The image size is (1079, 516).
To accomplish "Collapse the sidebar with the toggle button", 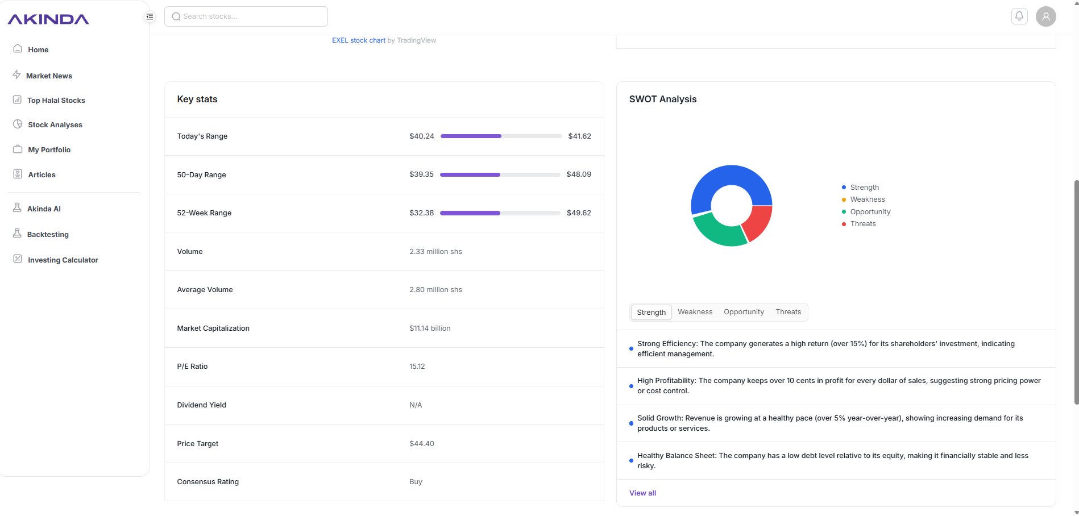I will 149,16.
